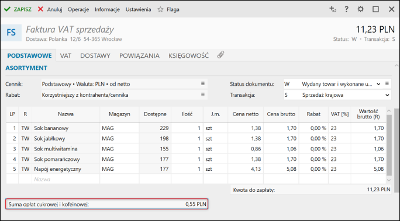Image resolution: width=400 pixels, height=221 pixels.
Task: Click the add-with-plus icon in the title bar
Action: (332, 9)
